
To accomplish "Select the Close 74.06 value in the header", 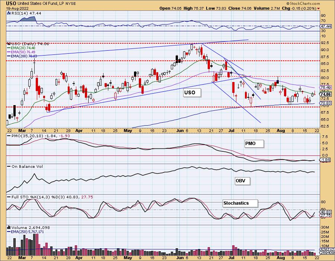I will 240,8.
